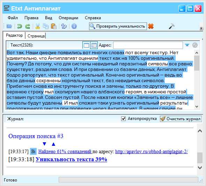206x186 pixels.
Task: Click the [19:33:17] timestamp in journal
Action: pos(19,151)
